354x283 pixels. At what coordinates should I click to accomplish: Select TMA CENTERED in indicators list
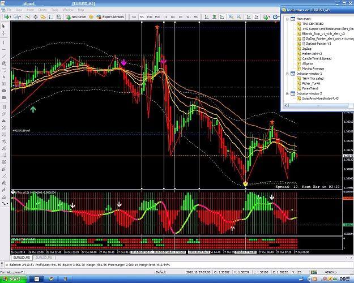tap(313, 24)
